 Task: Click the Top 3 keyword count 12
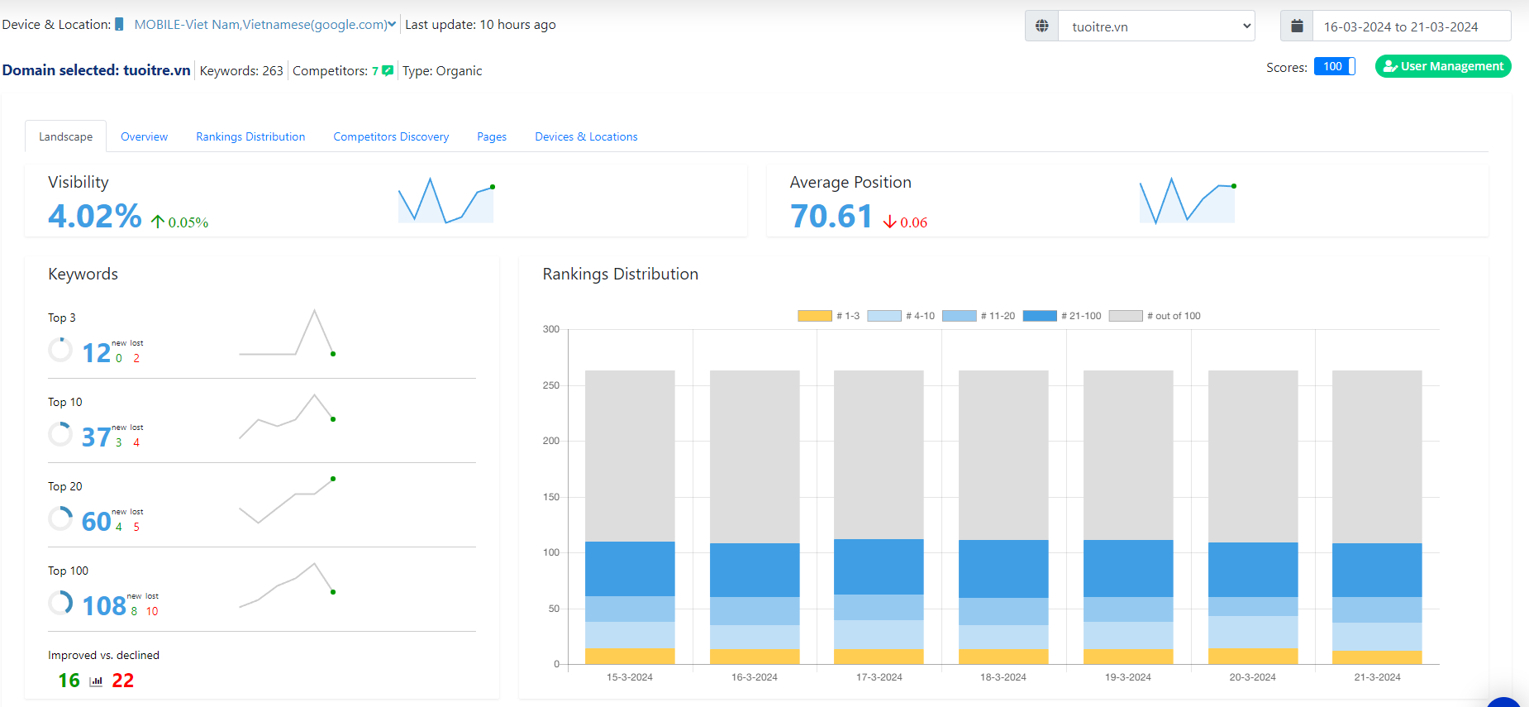(96, 353)
